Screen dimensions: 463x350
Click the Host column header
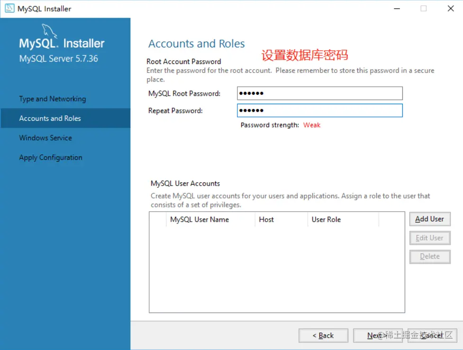281,220
